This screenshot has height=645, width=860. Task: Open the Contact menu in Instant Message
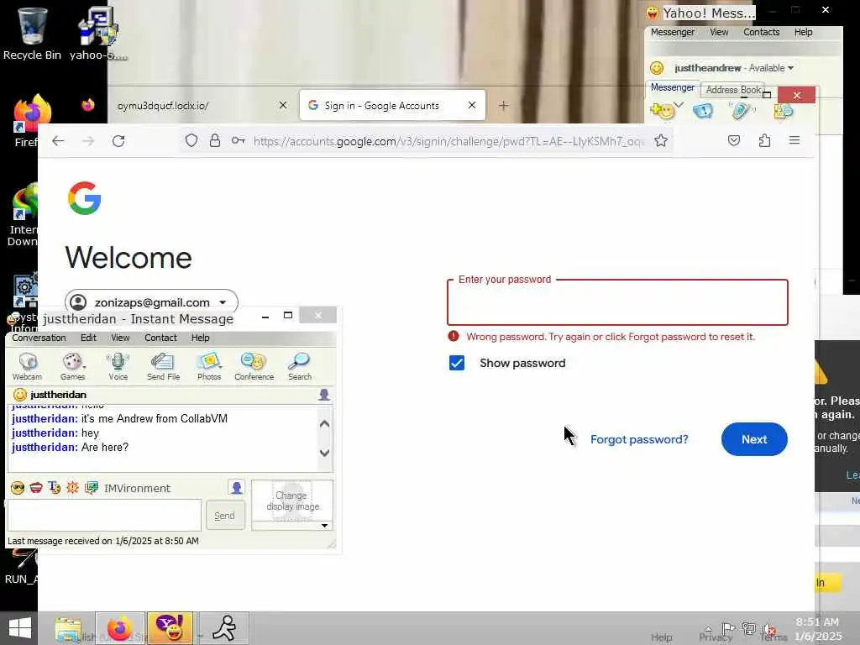[x=160, y=338]
